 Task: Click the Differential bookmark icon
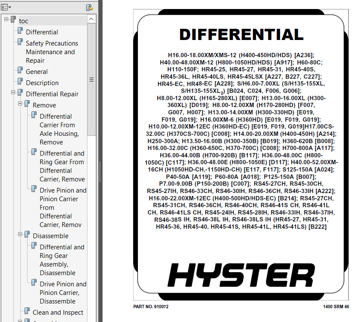20,31
